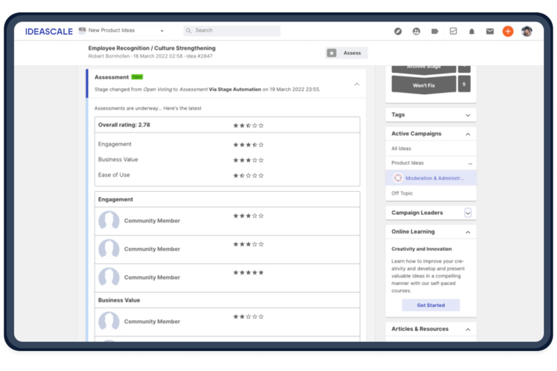
Task: Open messages envelope icon
Action: tap(490, 31)
